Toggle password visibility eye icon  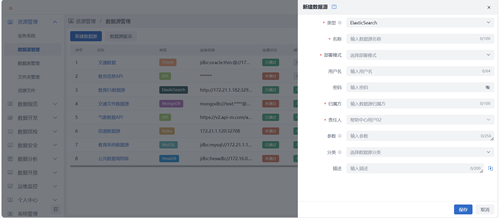coord(488,87)
